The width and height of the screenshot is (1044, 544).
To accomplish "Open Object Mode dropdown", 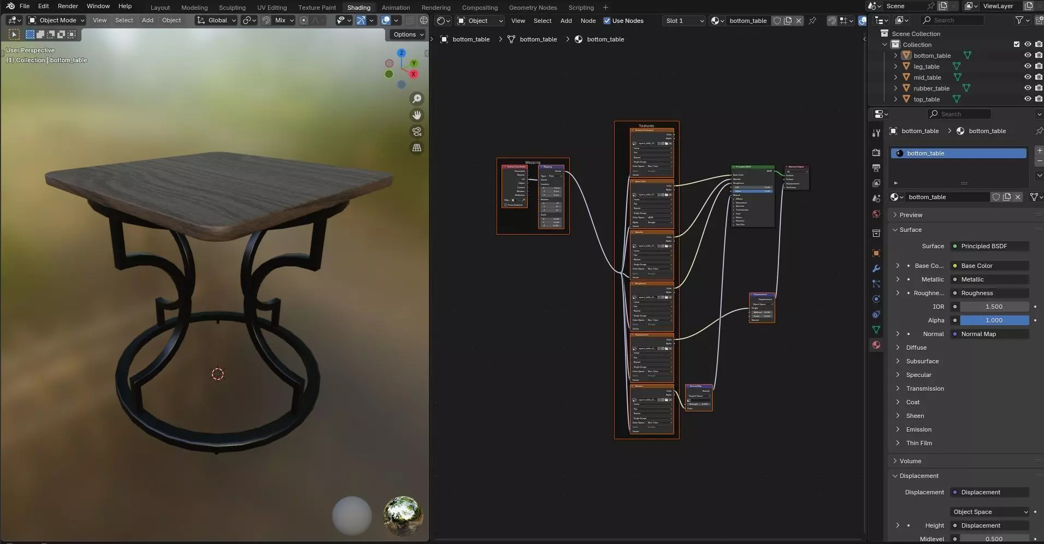I will [57, 20].
